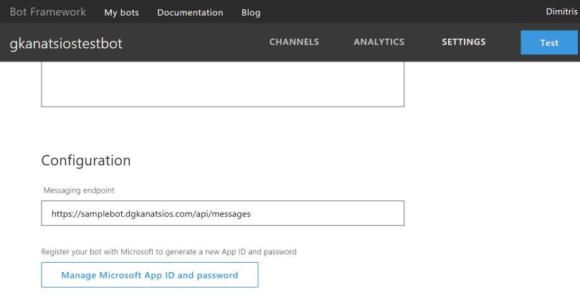Click the Register your bot hint text

tap(168, 252)
